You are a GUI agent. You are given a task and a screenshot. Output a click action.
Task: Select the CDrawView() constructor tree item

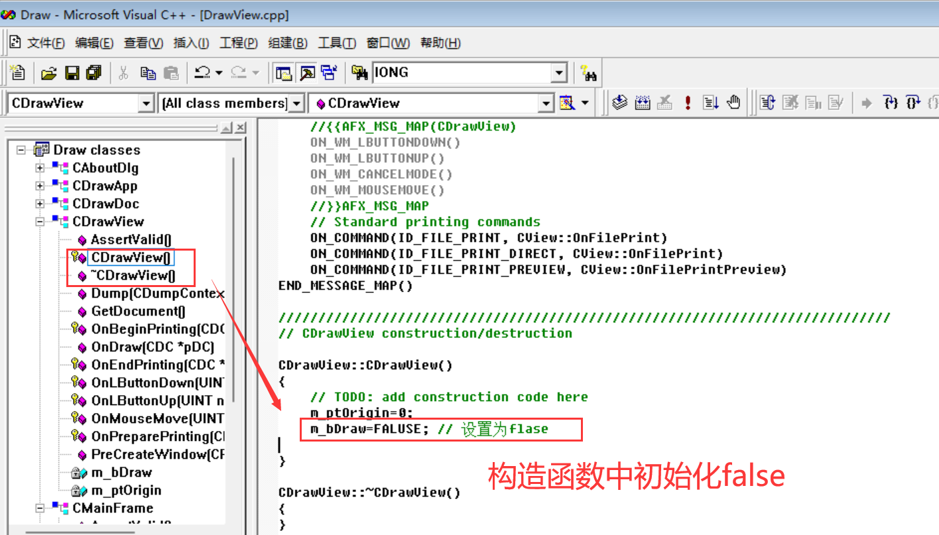click(x=131, y=257)
